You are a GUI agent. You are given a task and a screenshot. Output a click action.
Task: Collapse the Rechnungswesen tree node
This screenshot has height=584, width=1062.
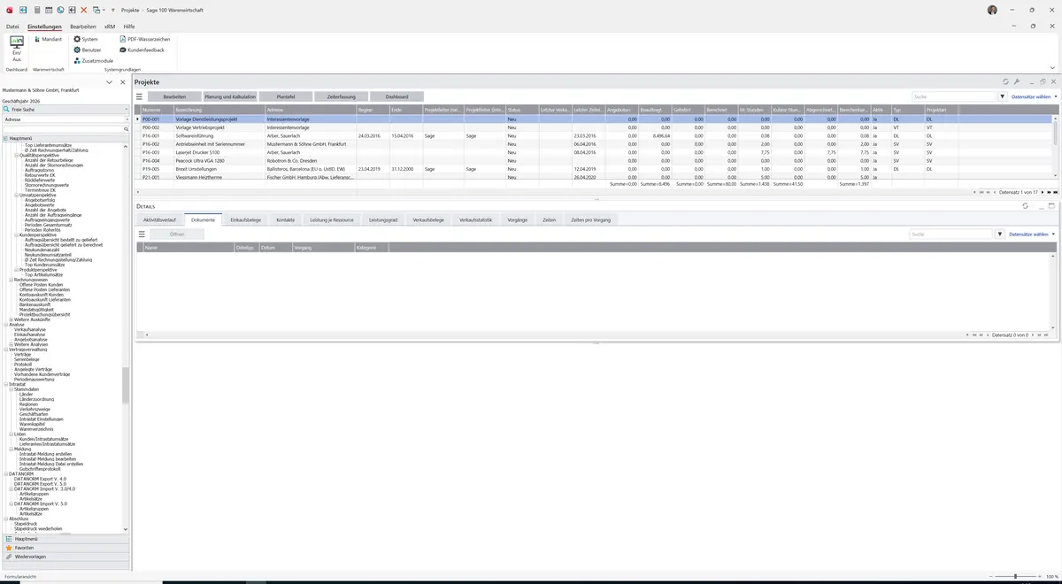pyautogui.click(x=11, y=280)
